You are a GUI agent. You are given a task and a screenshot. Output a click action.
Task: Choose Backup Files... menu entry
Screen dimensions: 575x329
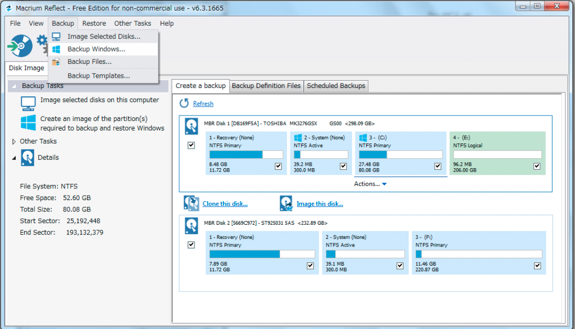point(103,62)
